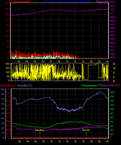
Task: Click the "180" wind direction axis value
Action: coord(8,72)
